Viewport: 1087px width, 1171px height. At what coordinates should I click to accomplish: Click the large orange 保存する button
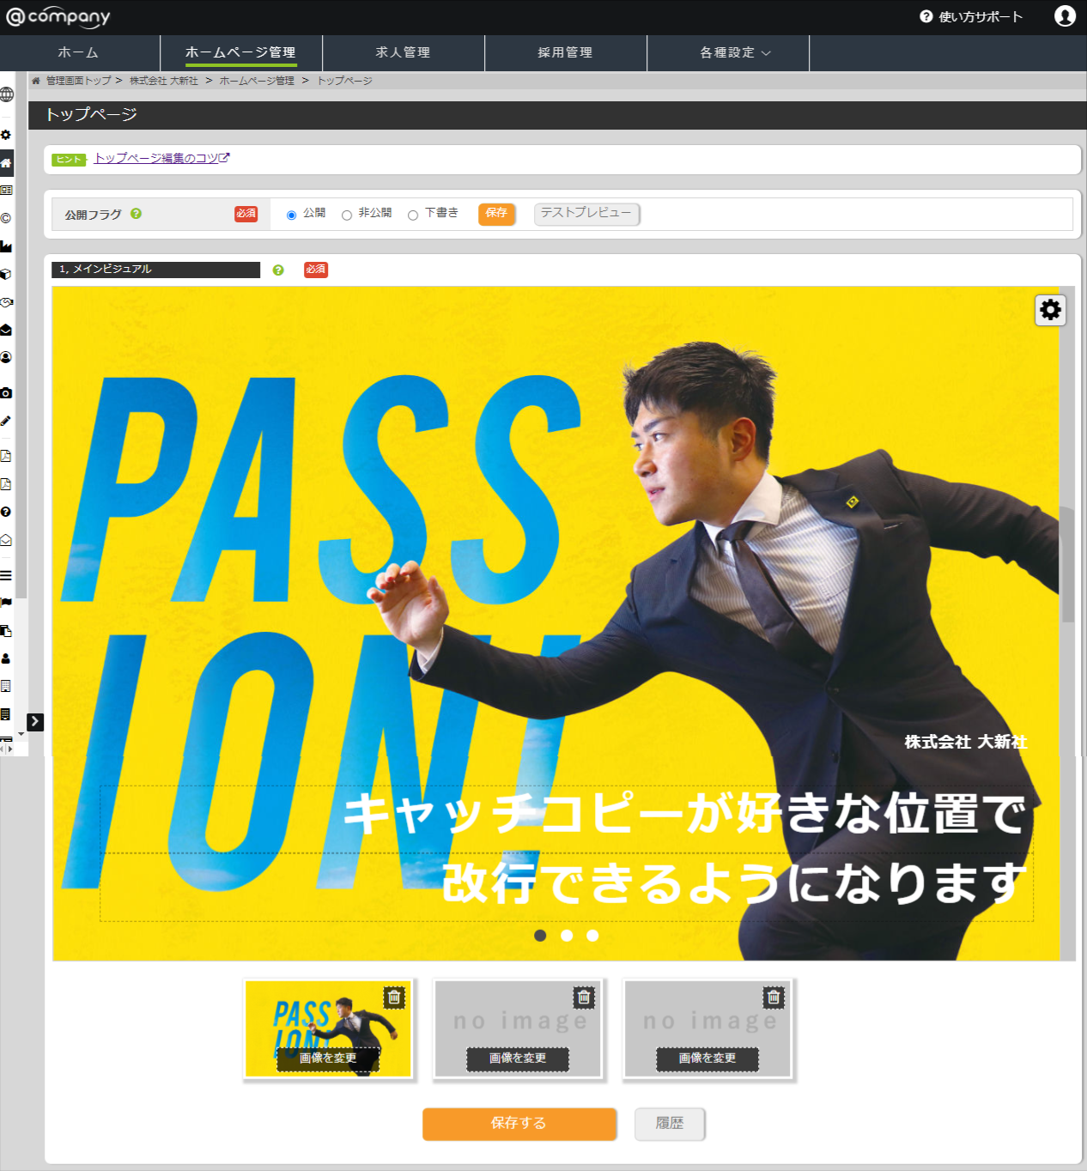click(x=519, y=1124)
